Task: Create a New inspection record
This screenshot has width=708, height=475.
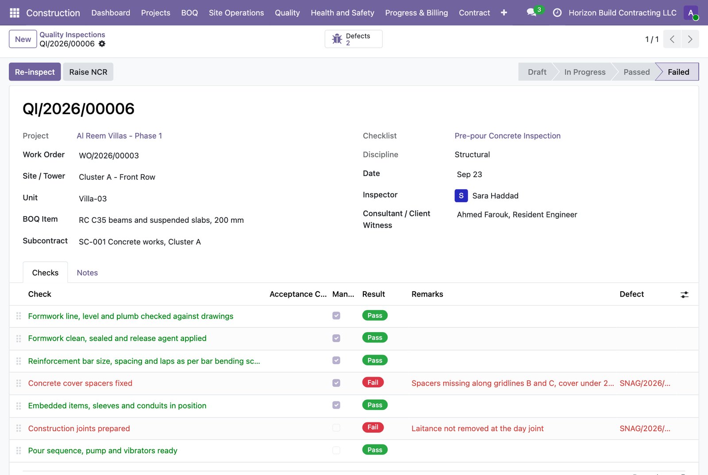Action: [x=23, y=39]
